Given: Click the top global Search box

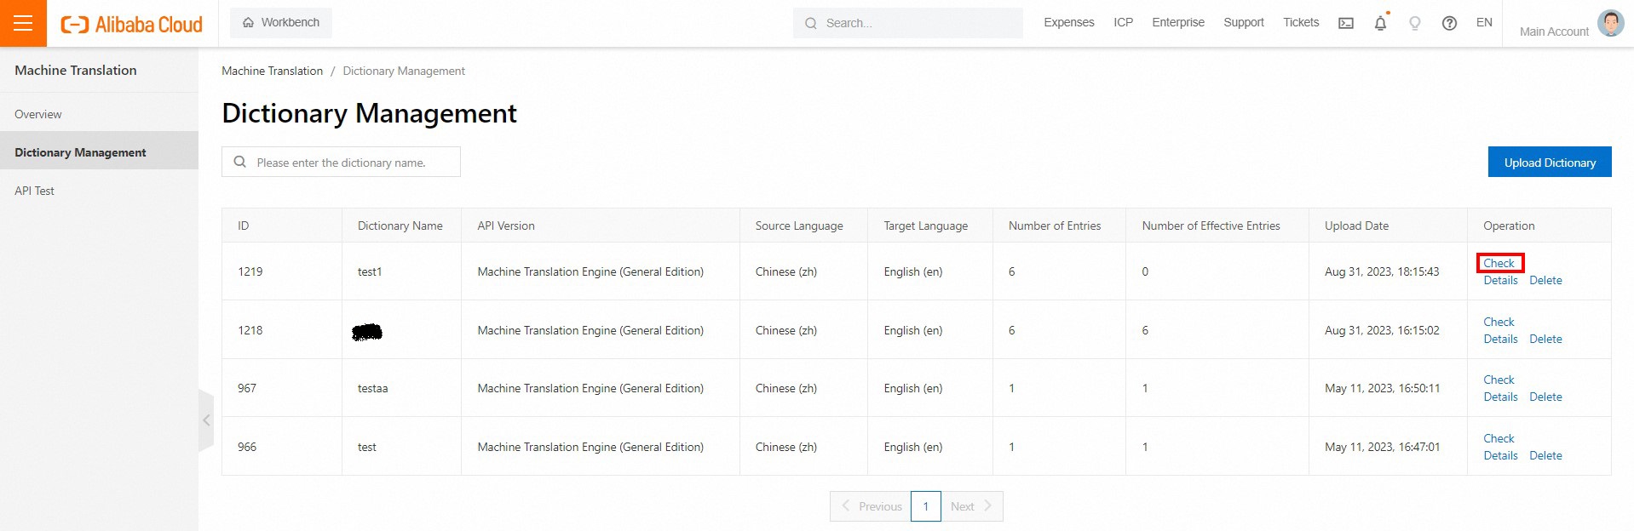Looking at the screenshot, I should click(x=908, y=23).
